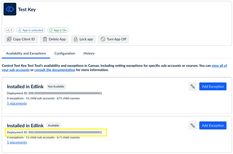233x154 pixels.
Task: Edit the Not Available deployment with pencil icon
Action: click(193, 87)
